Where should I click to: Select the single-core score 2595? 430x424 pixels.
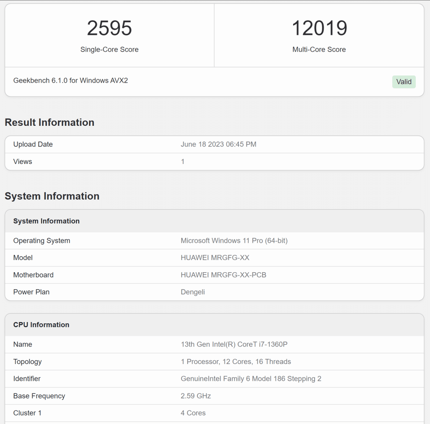click(x=110, y=28)
